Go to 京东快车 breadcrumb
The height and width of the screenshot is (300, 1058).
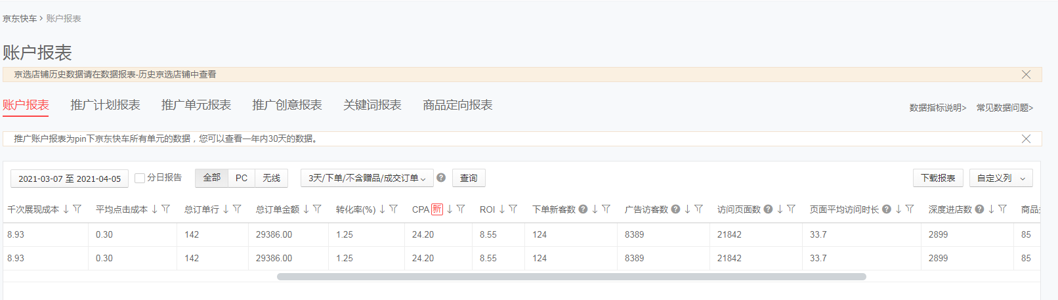coord(20,18)
